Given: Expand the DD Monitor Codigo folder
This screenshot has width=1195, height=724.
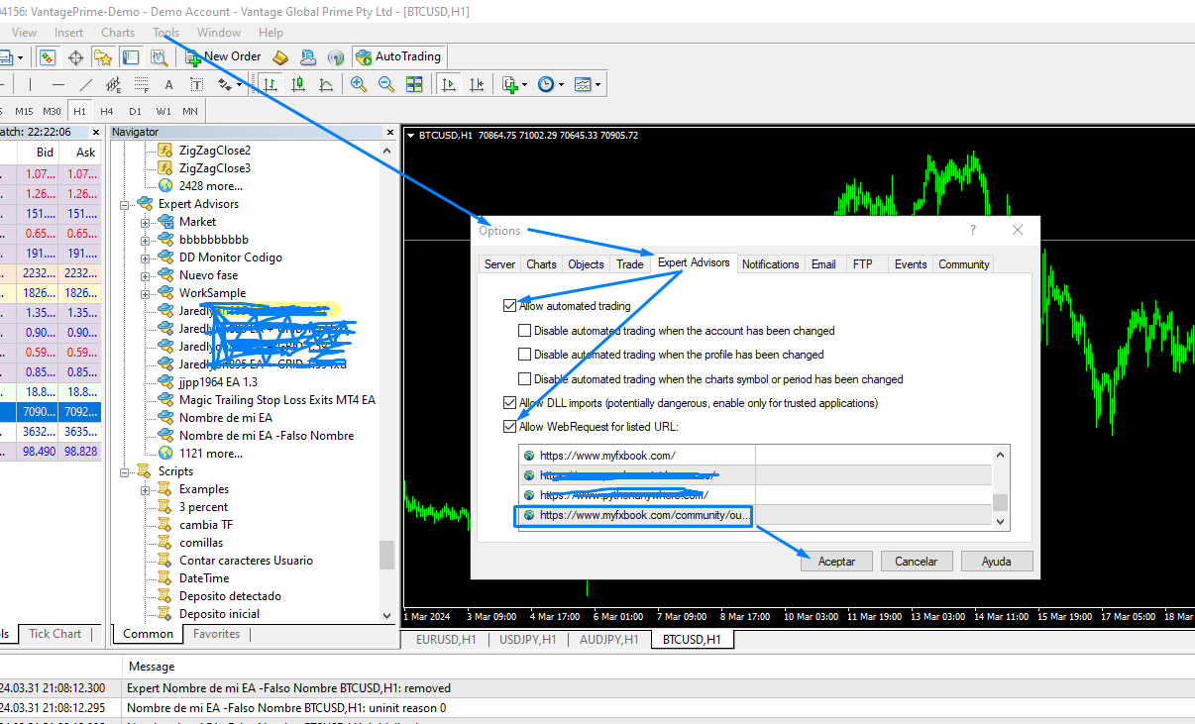Looking at the screenshot, I should click(x=146, y=258).
